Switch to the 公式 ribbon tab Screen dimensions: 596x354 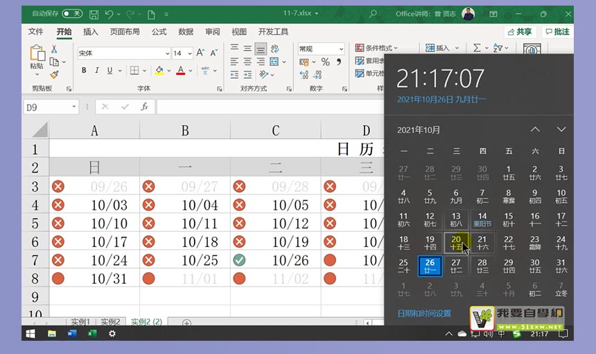[x=159, y=32]
